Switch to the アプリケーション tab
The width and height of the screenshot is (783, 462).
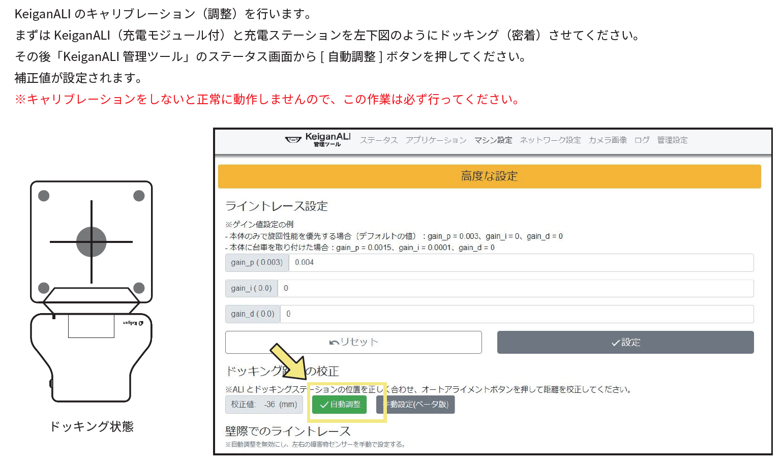[x=436, y=140]
